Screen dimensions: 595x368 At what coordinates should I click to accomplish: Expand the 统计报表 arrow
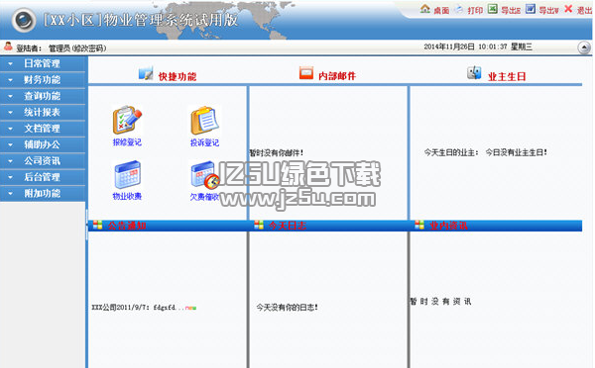pos(10,113)
